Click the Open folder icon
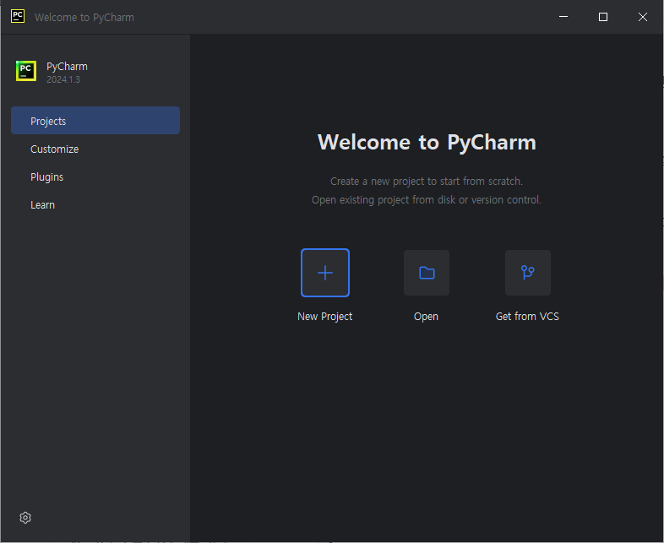The height and width of the screenshot is (543, 664). [x=427, y=273]
